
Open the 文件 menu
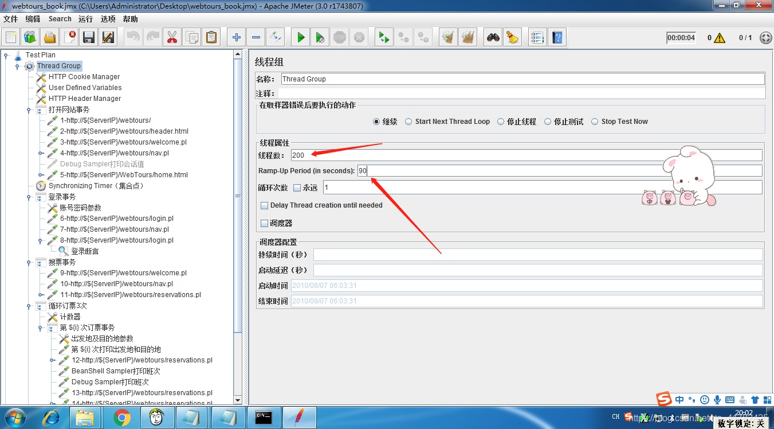tap(11, 19)
